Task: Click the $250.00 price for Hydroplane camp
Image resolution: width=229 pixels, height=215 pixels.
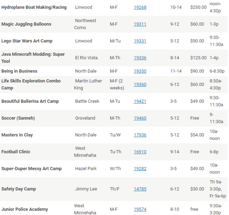Action: coord(198,7)
